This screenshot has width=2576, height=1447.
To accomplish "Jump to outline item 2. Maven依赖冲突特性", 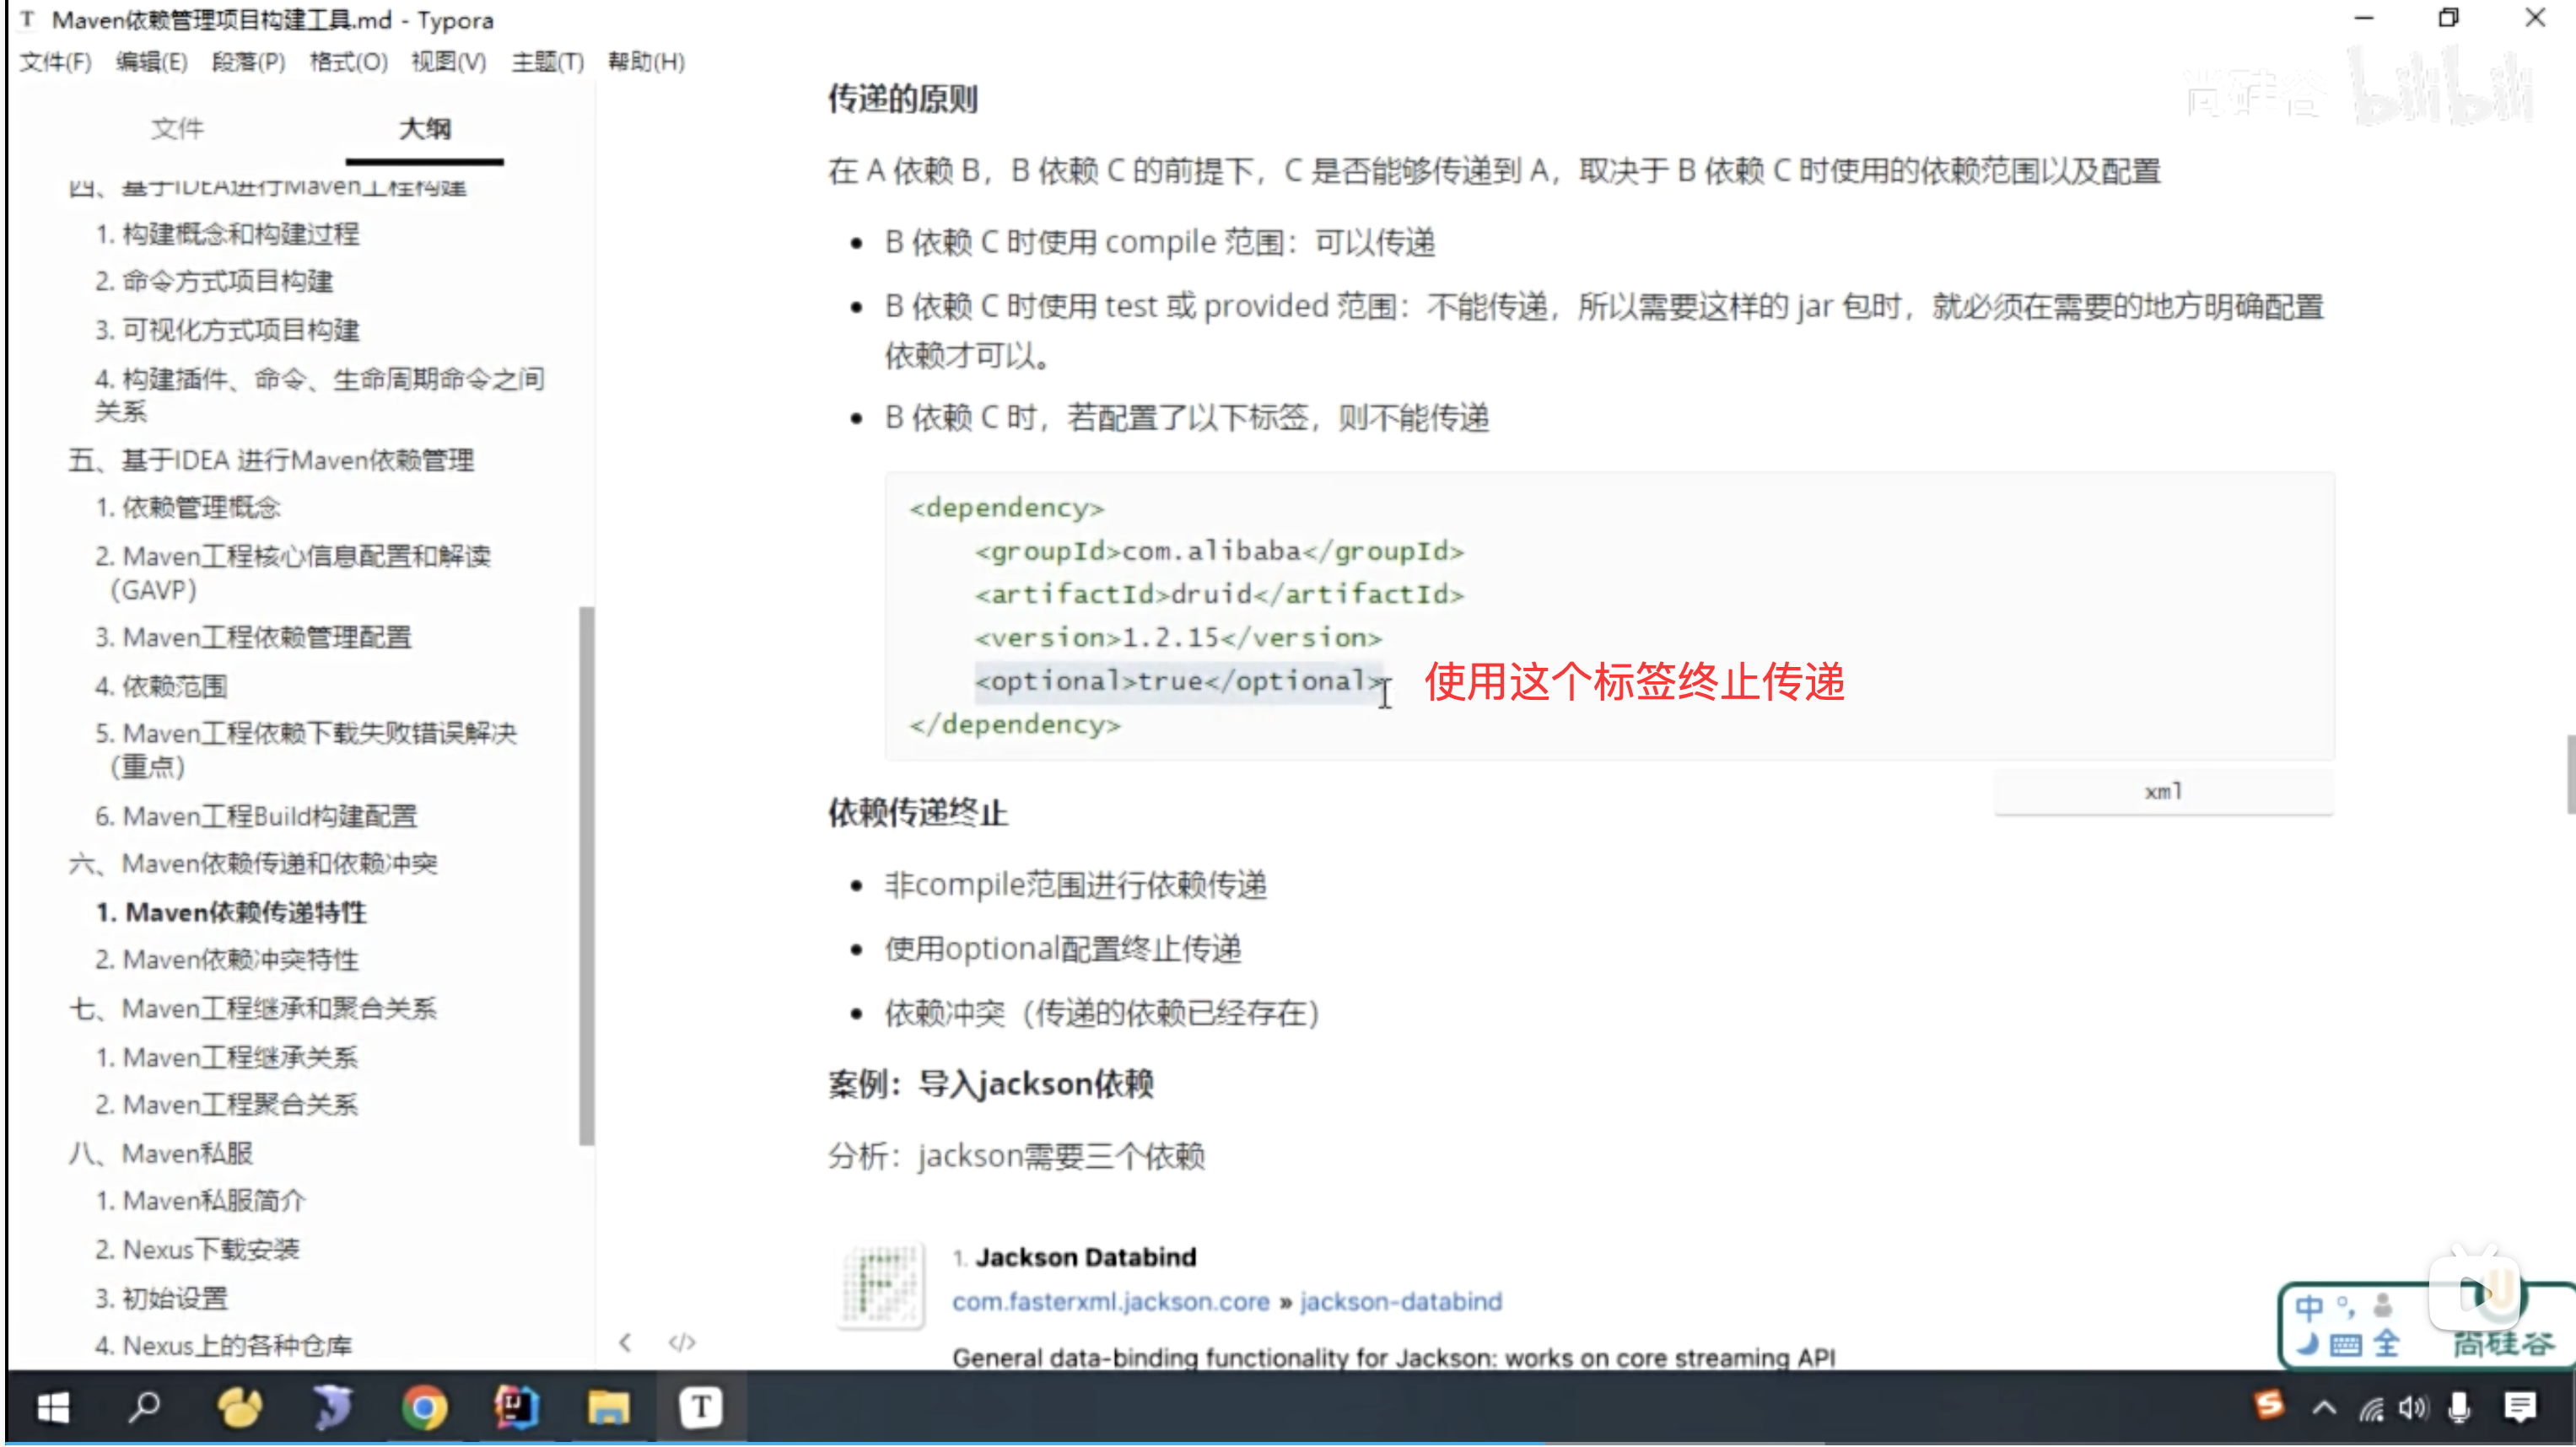I will point(227,960).
